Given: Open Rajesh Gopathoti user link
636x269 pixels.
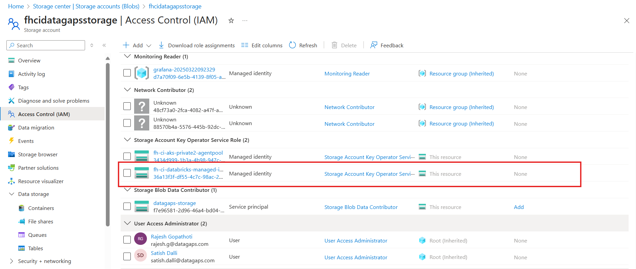Looking at the screenshot, I should pos(171,237).
